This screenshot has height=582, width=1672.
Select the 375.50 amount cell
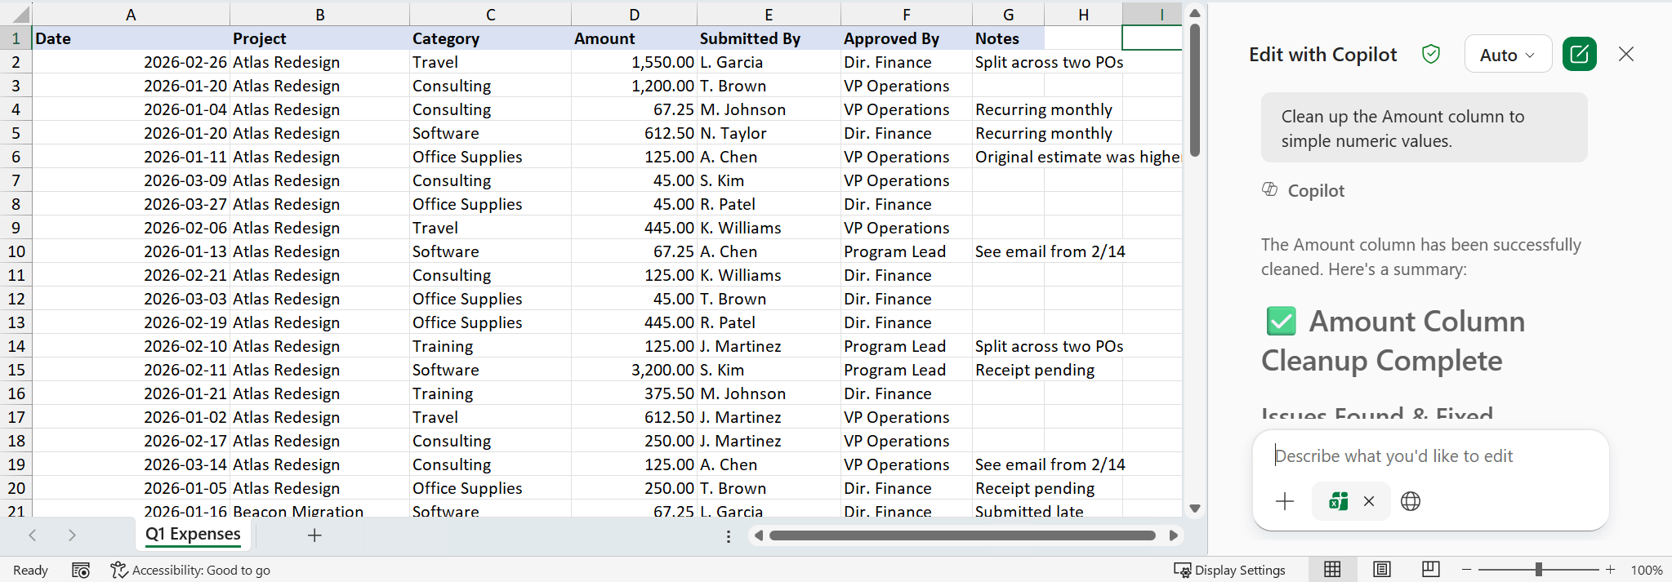(634, 393)
